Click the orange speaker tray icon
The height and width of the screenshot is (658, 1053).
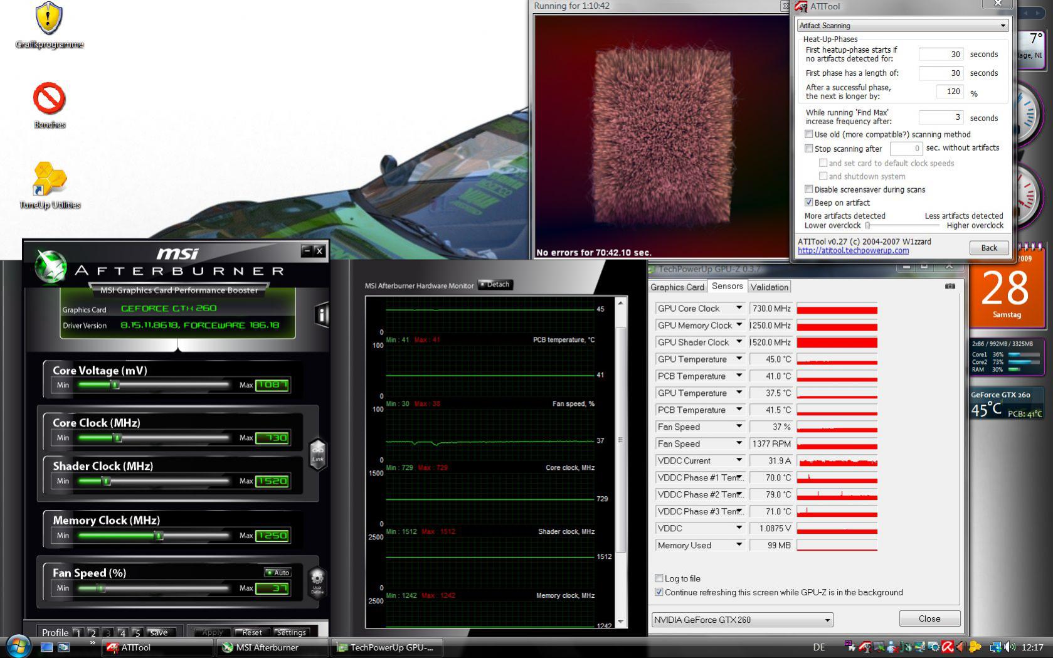[x=961, y=647]
